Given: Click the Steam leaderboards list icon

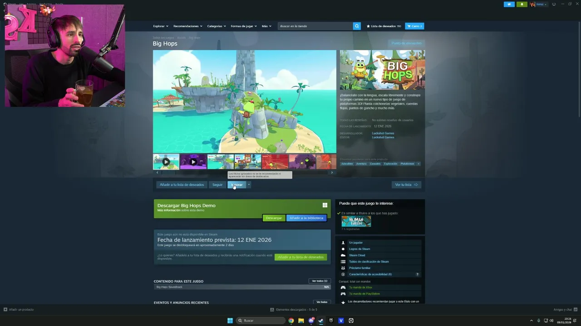Looking at the screenshot, I should [343, 262].
